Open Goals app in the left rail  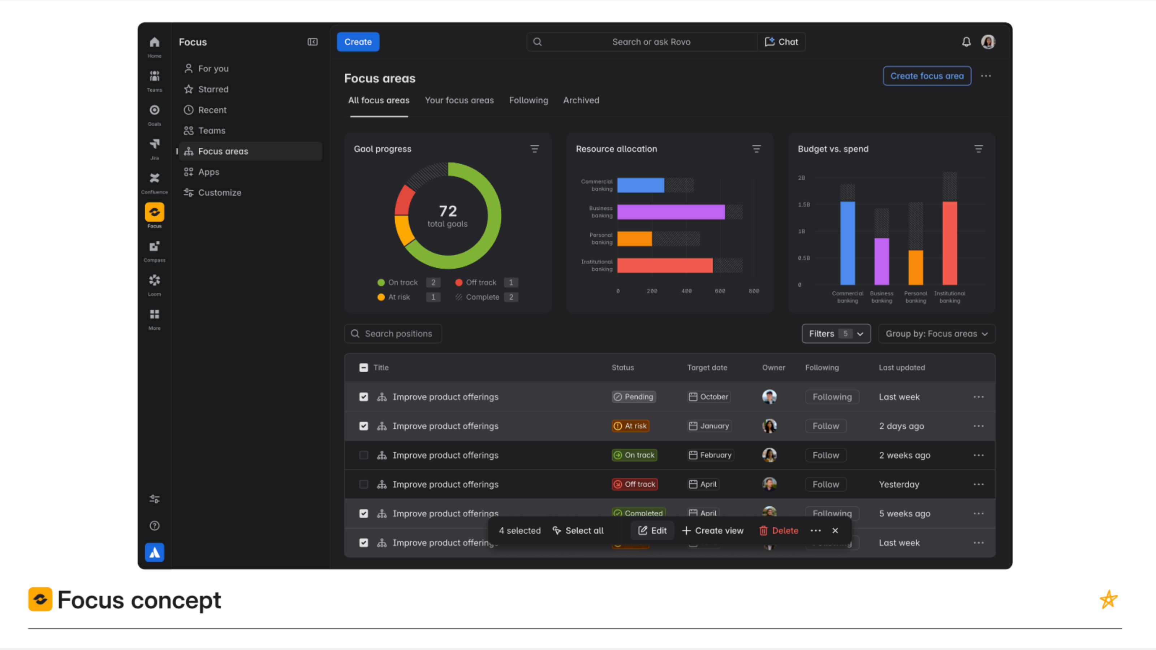[x=154, y=115]
